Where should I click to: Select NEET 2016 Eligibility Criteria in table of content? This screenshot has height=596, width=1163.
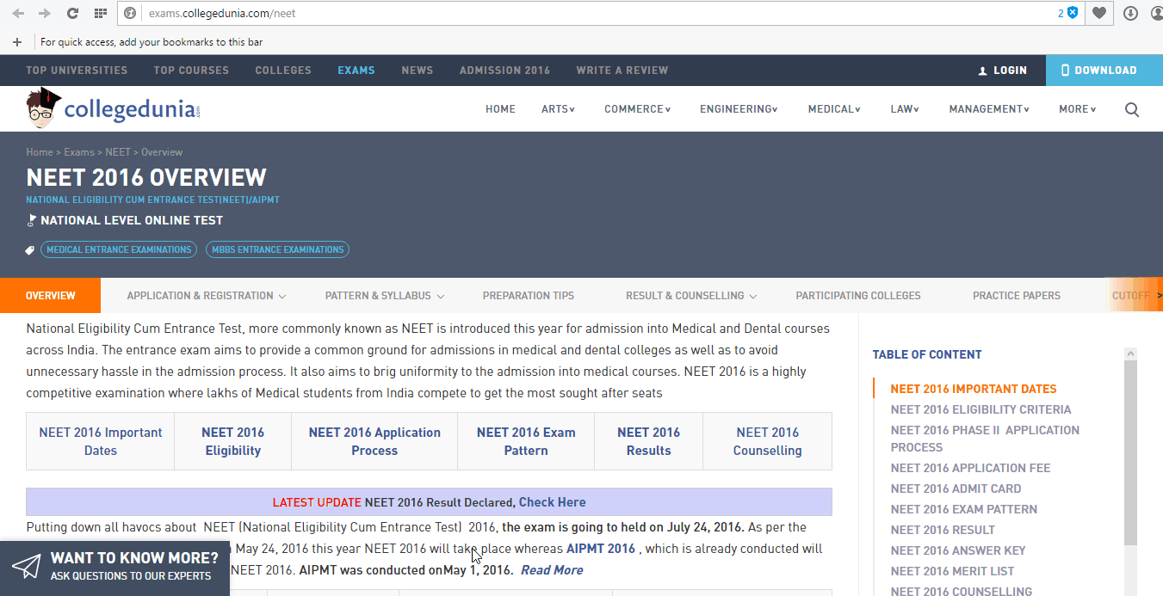(x=981, y=409)
